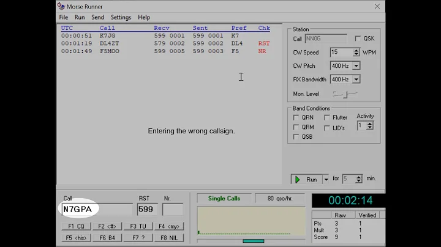Open the Help menu

coord(144,17)
